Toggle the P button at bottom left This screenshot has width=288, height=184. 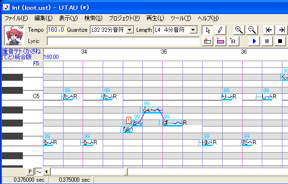click(x=30, y=172)
